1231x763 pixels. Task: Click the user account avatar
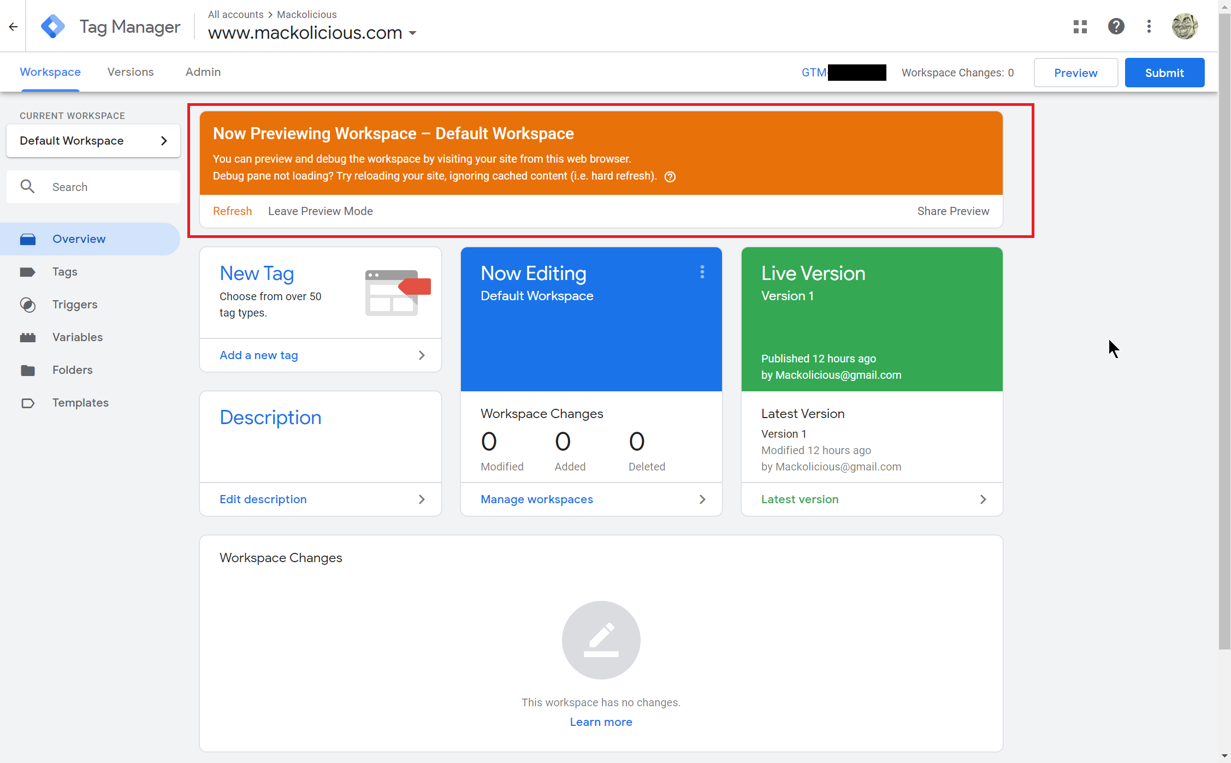[1185, 26]
